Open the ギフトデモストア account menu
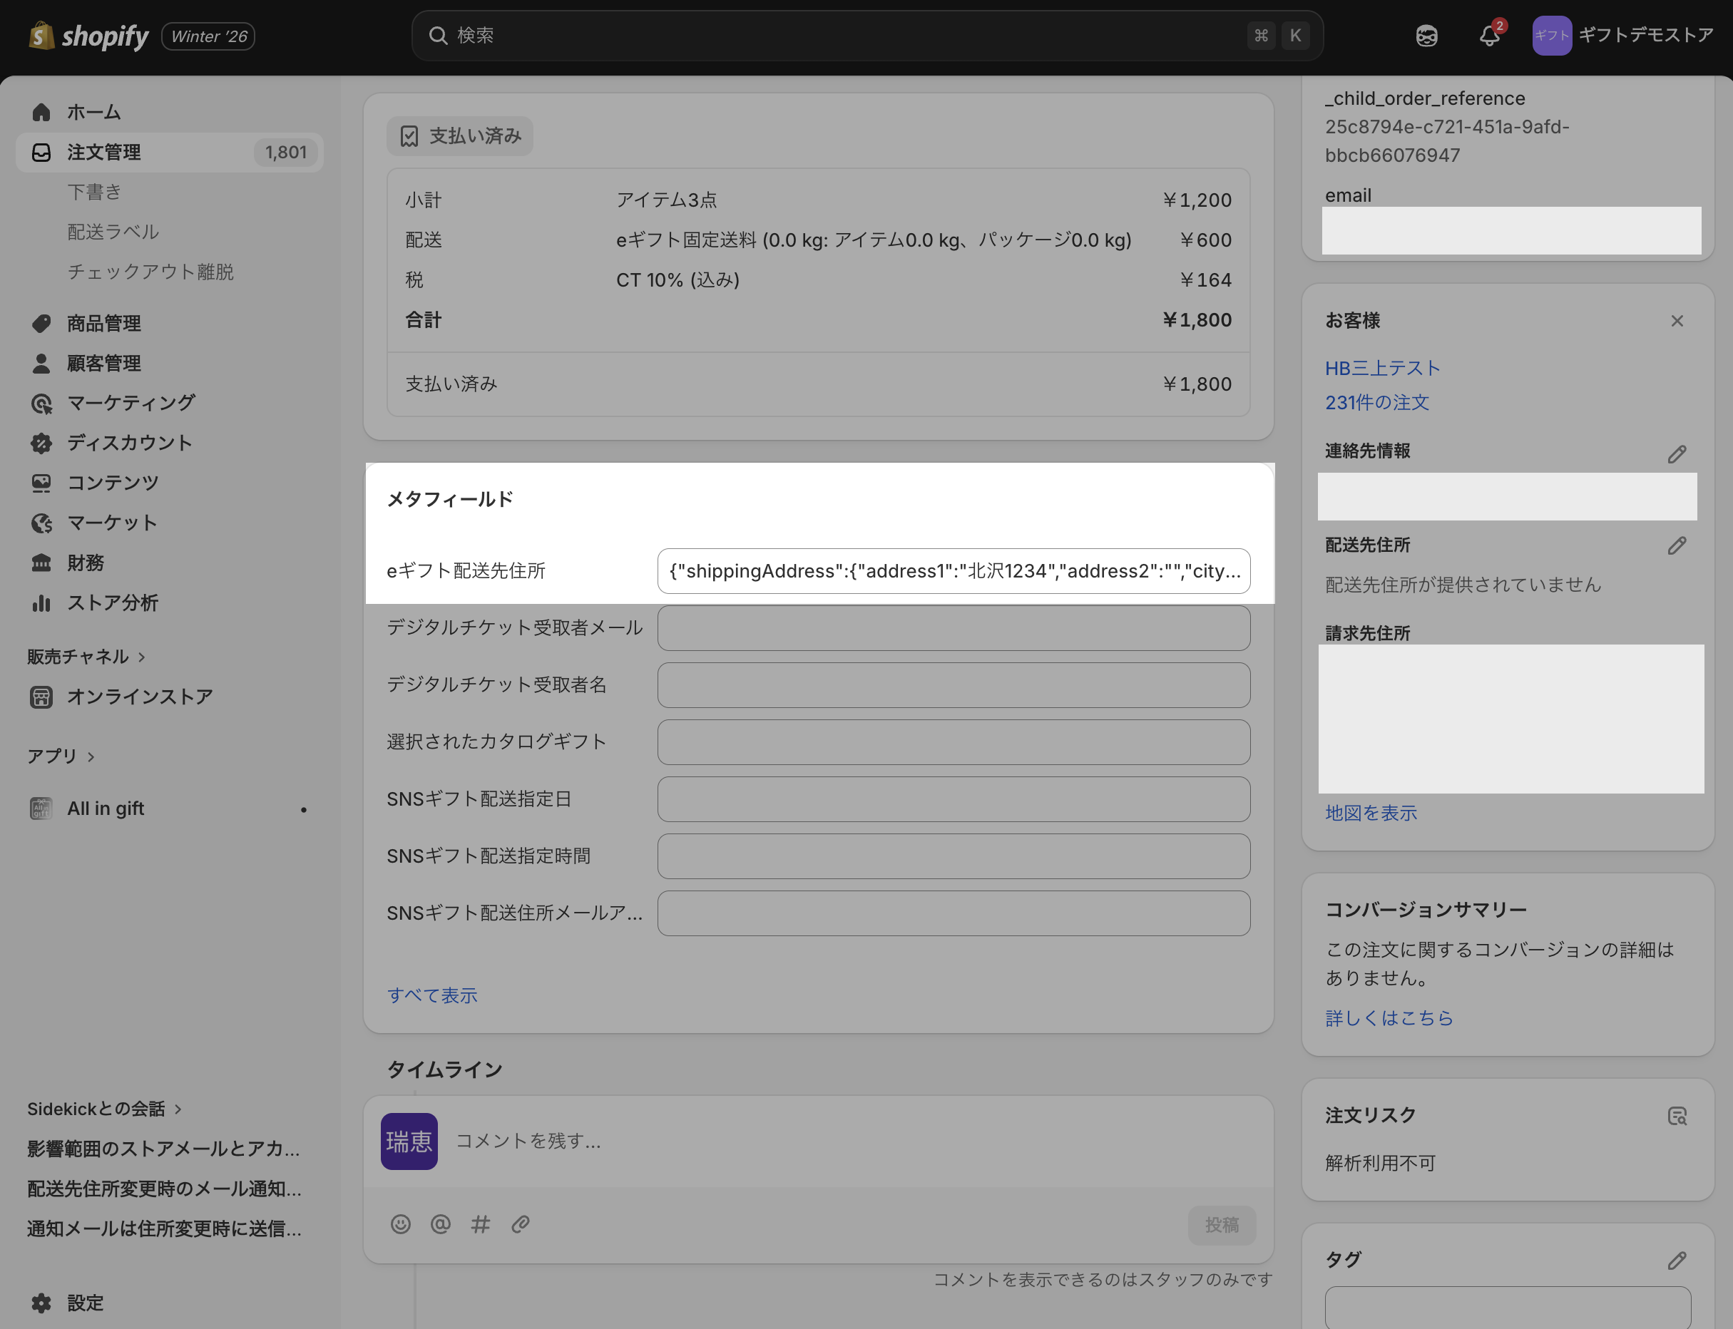Screen dimensions: 1733x1329 point(1622,36)
